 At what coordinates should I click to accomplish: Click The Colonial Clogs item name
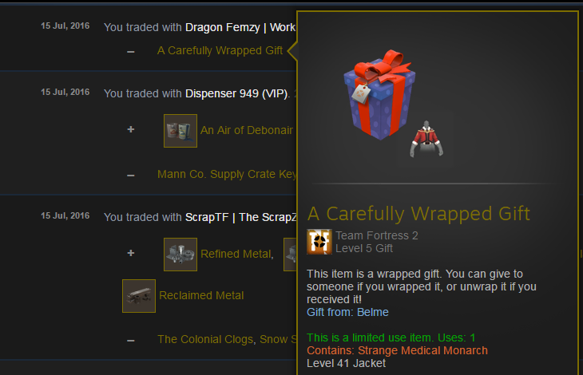(x=206, y=339)
